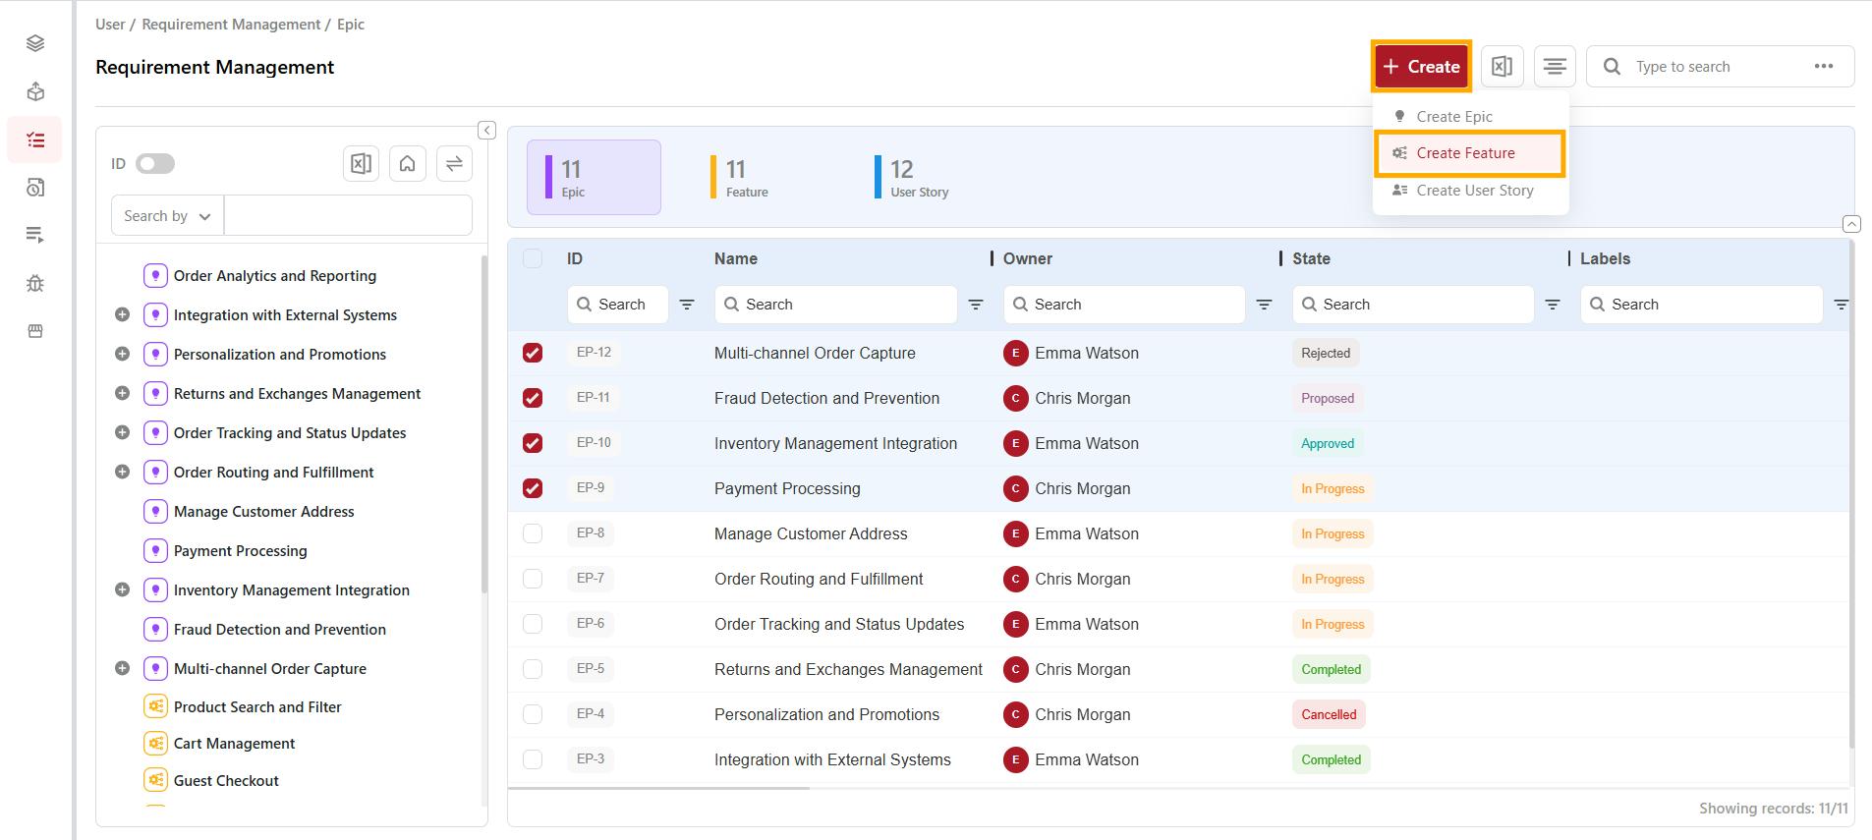Click the filter icon next to the Name search

point(976,305)
